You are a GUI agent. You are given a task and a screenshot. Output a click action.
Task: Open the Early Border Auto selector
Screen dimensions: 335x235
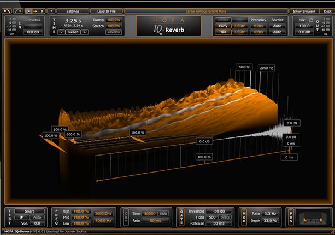tap(277, 26)
